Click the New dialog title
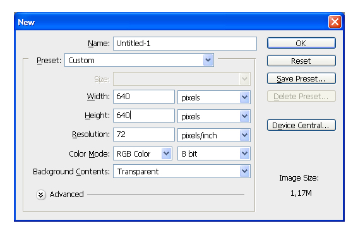Image resolution: width=358 pixels, height=252 pixels. pyautogui.click(x=27, y=22)
